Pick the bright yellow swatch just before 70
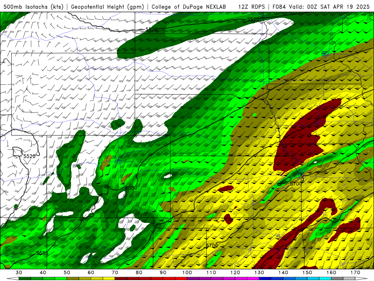Viewport: 374px width, 281px height. pos(109,279)
